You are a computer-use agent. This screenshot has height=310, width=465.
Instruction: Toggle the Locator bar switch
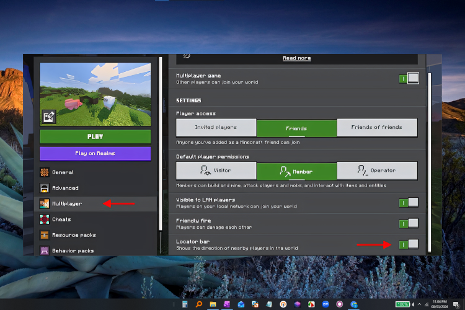409,245
